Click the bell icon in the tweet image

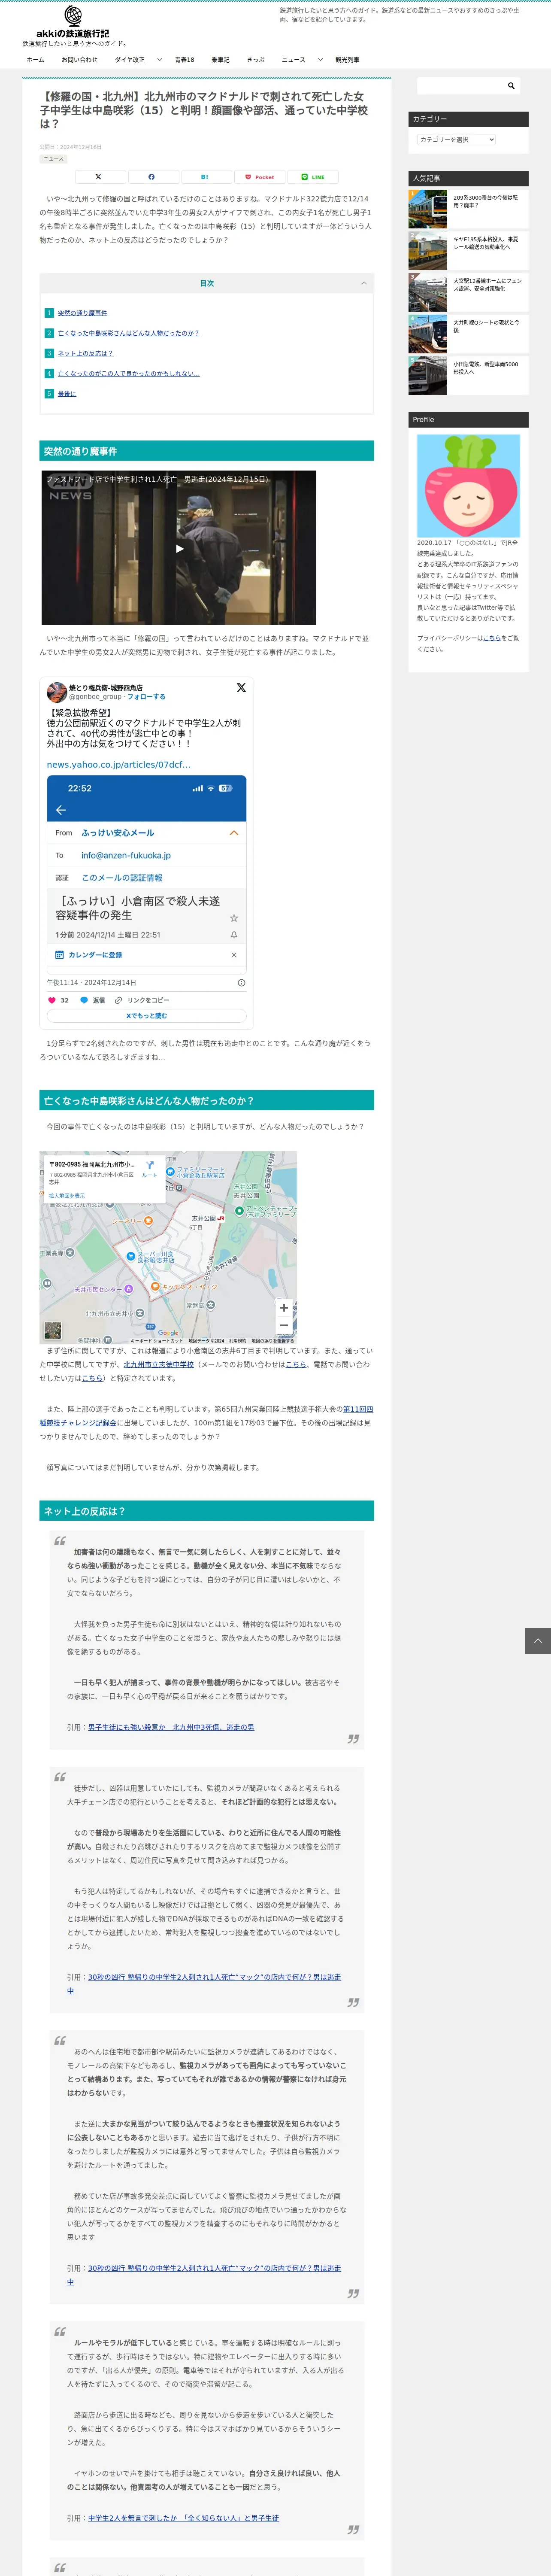click(x=234, y=935)
